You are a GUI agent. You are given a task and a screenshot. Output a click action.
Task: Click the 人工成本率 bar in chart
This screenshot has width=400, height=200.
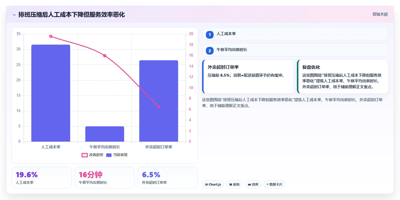coord(51,93)
